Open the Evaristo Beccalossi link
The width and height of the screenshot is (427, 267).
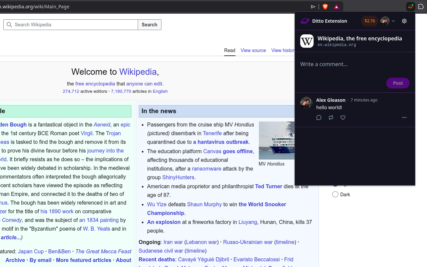click(x=257, y=259)
